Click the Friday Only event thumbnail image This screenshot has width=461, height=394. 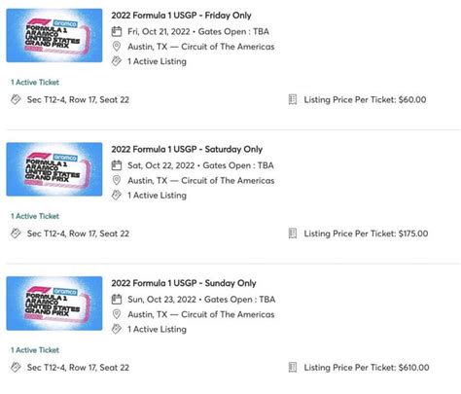coord(54,35)
